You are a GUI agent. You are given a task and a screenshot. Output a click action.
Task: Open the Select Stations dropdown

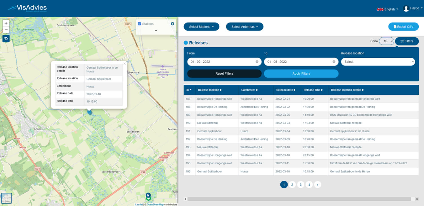(201, 27)
